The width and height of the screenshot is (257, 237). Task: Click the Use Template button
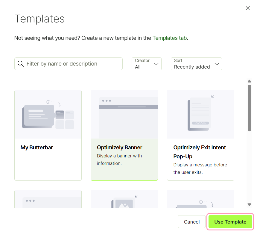[x=230, y=222]
